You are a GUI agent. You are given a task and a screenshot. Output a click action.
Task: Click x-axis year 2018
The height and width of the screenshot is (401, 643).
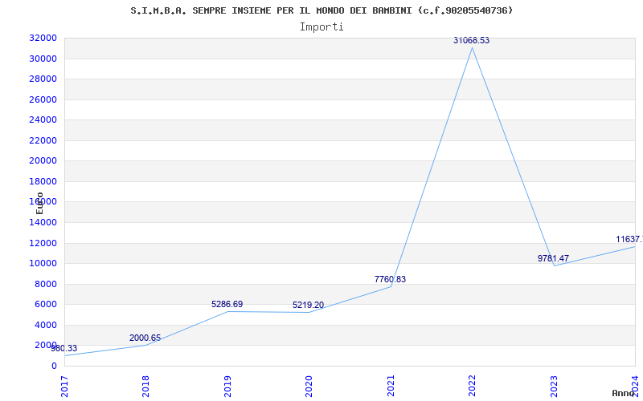click(145, 387)
